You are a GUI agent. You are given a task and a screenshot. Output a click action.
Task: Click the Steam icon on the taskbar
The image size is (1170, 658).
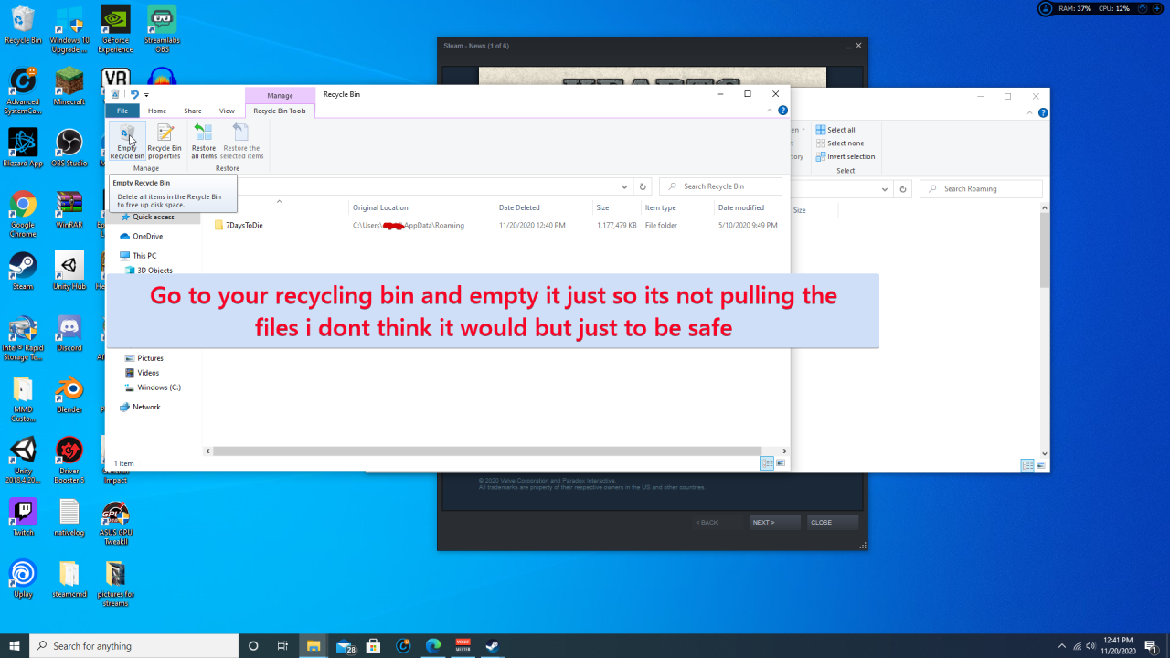(492, 646)
